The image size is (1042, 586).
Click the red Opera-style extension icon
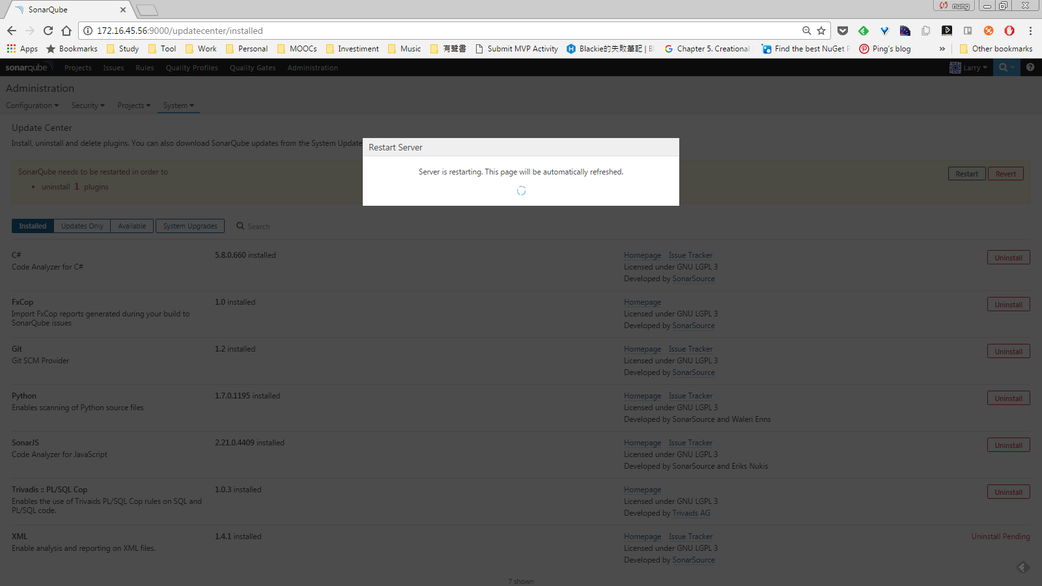[1009, 31]
